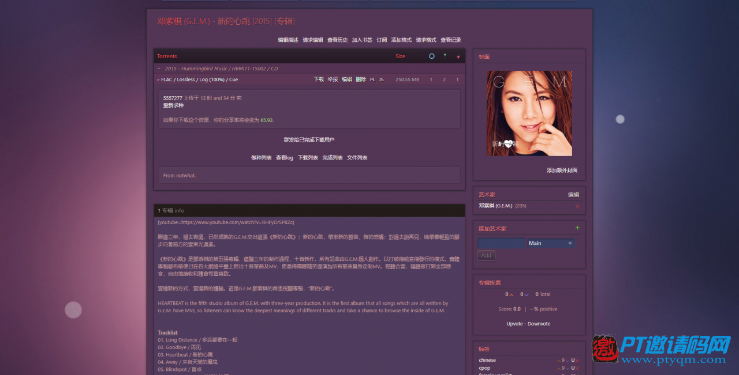Open the 文件列表 file list
This screenshot has height=375, width=739.
coord(357,158)
